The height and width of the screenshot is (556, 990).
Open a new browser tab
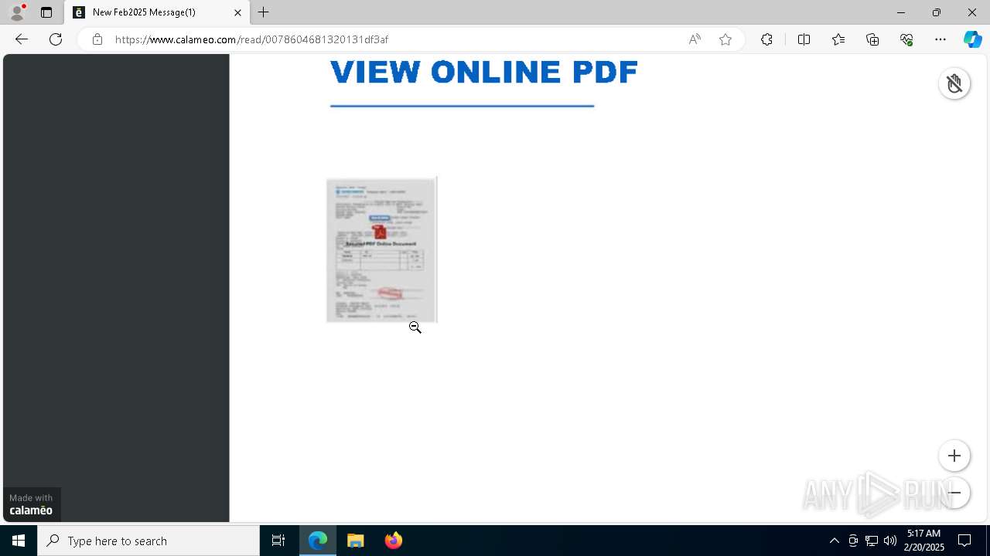point(264,12)
